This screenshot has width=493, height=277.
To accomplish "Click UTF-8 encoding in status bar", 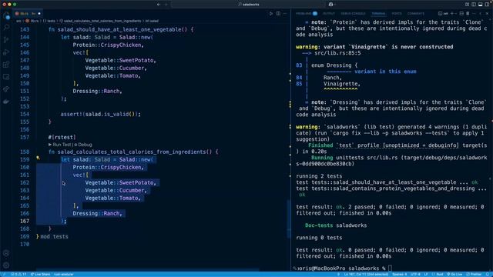I will point(415,274).
